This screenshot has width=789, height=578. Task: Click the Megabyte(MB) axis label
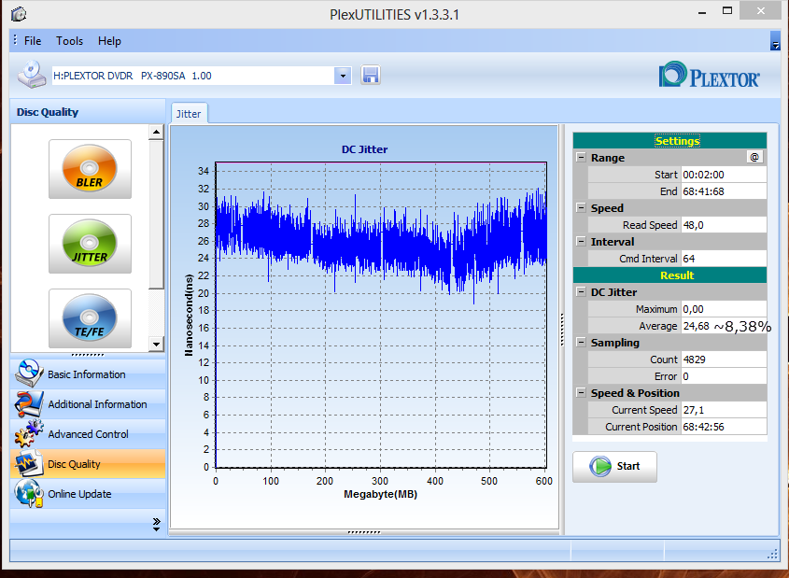380,494
